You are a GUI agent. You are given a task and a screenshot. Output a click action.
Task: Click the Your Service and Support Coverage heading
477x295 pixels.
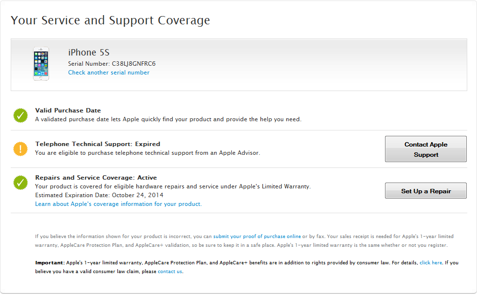click(x=110, y=20)
